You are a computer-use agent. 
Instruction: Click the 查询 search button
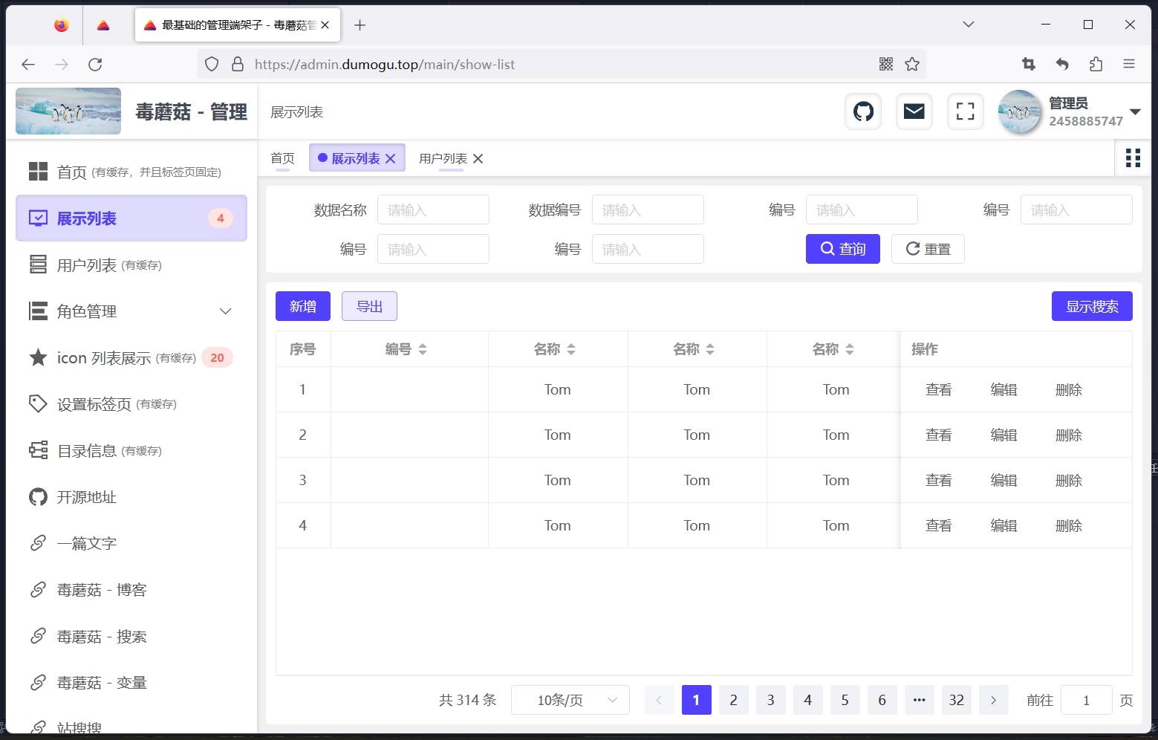pyautogui.click(x=843, y=249)
